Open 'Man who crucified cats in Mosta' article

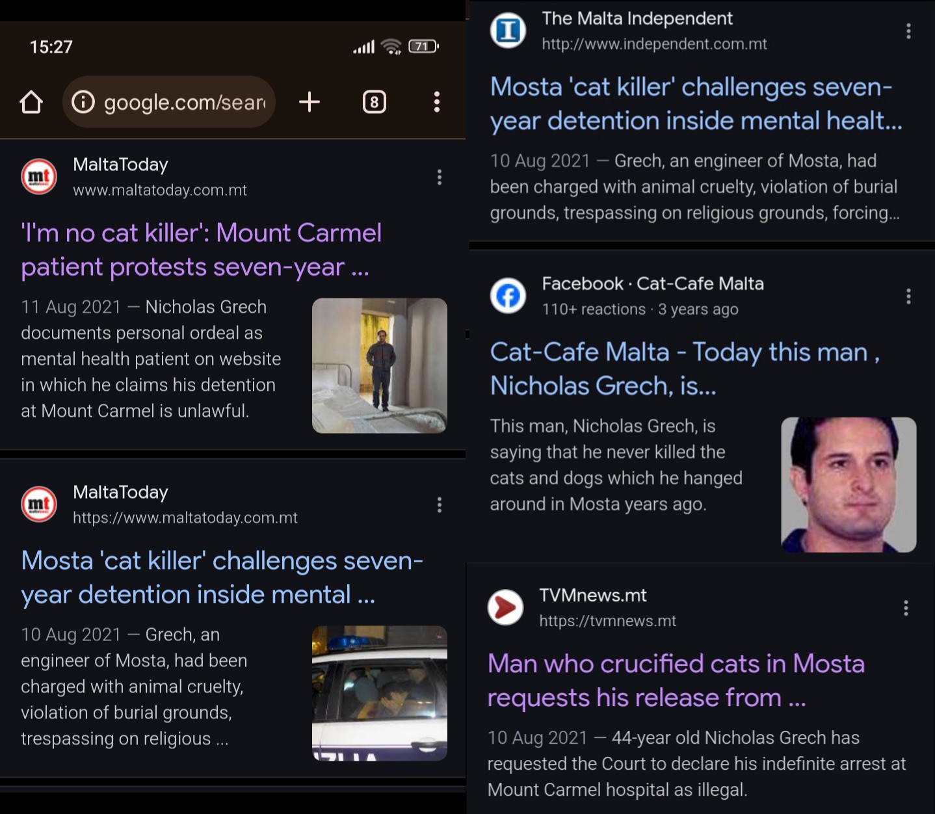(676, 680)
